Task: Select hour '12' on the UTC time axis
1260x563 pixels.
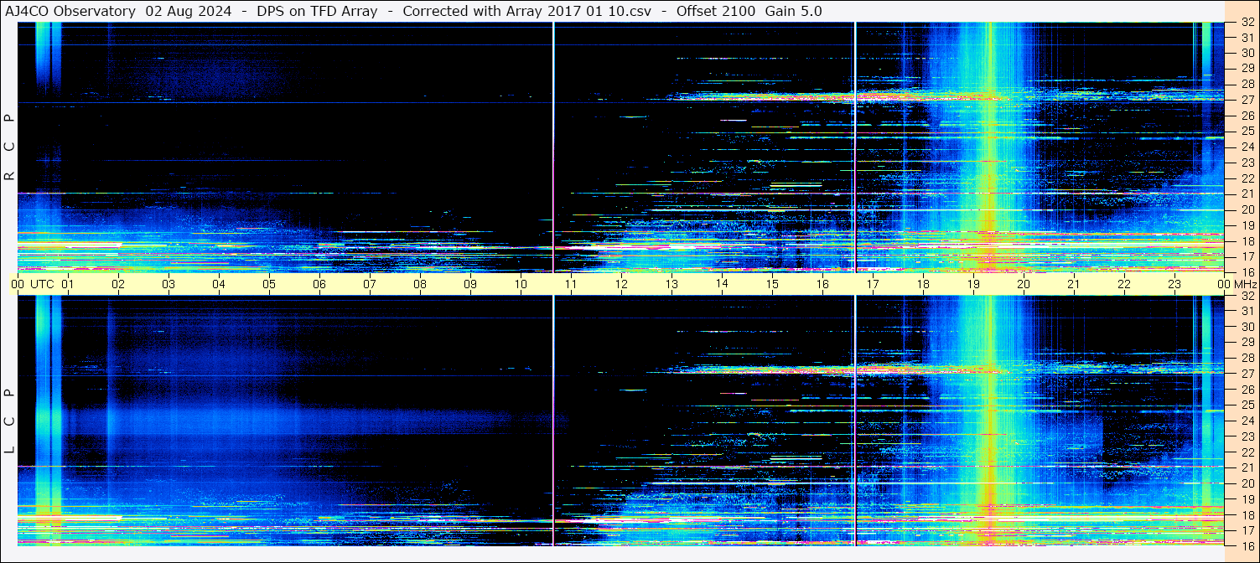Action: pos(621,284)
